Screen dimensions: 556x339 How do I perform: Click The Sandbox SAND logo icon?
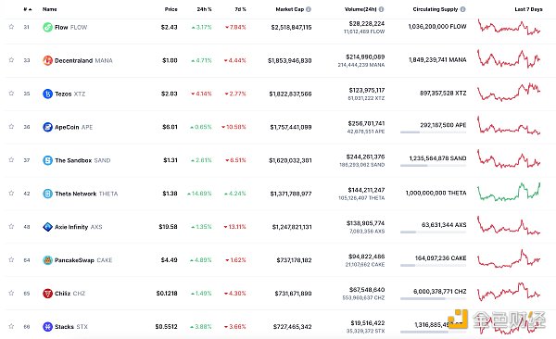[x=47, y=160]
